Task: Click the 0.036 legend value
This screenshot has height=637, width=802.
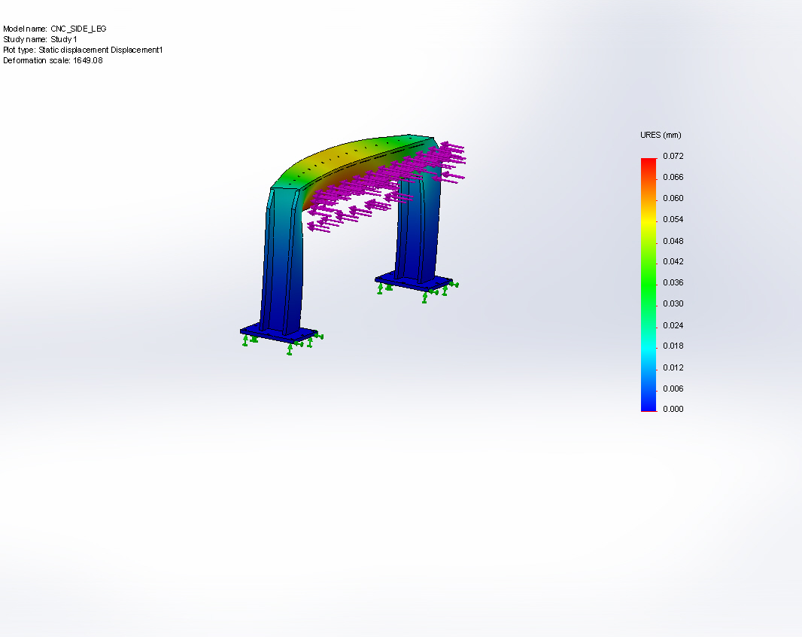Action: click(673, 283)
